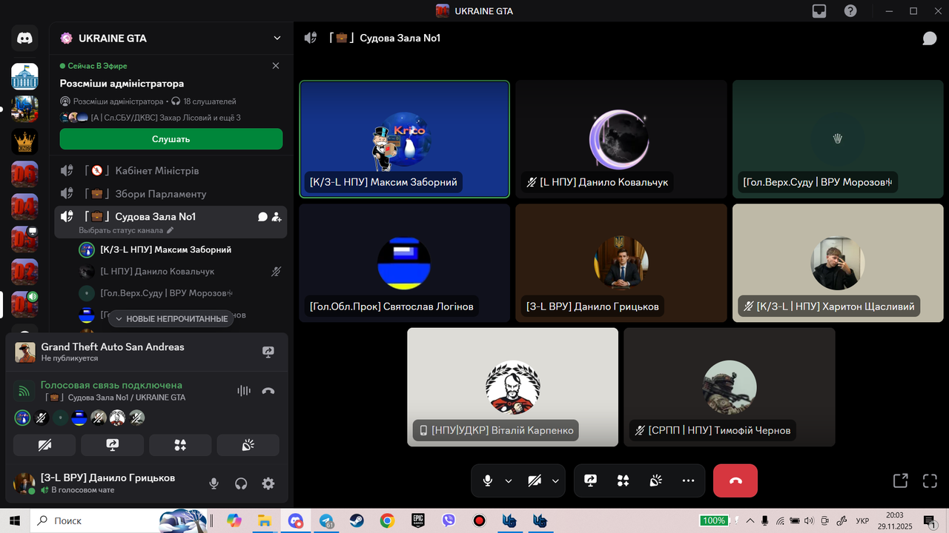Select Максим Заборний video tile
Viewport: 949px width, 533px height.
[x=405, y=139]
